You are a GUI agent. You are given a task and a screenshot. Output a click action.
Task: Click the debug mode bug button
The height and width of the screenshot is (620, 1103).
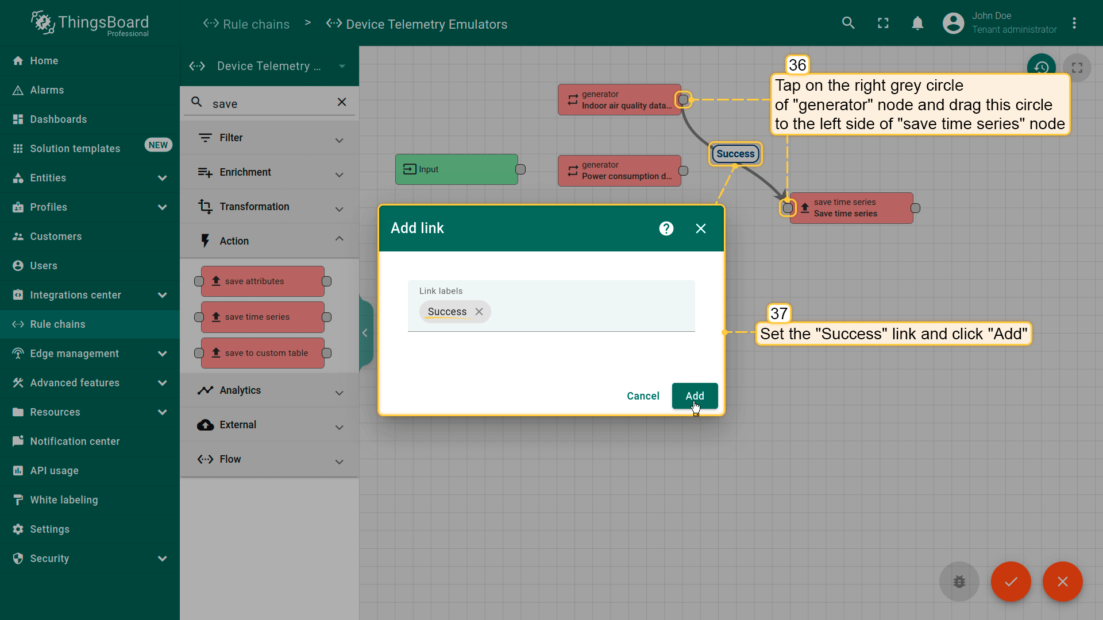point(959,582)
